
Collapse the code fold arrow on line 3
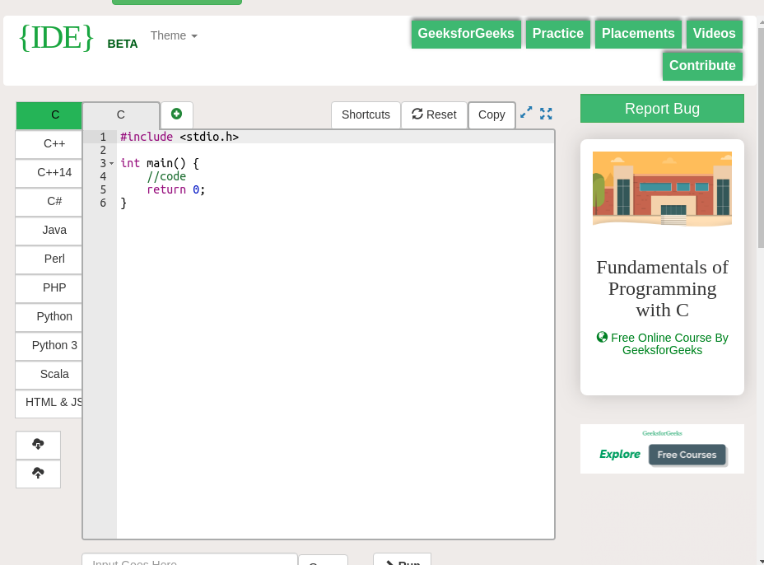(111, 163)
